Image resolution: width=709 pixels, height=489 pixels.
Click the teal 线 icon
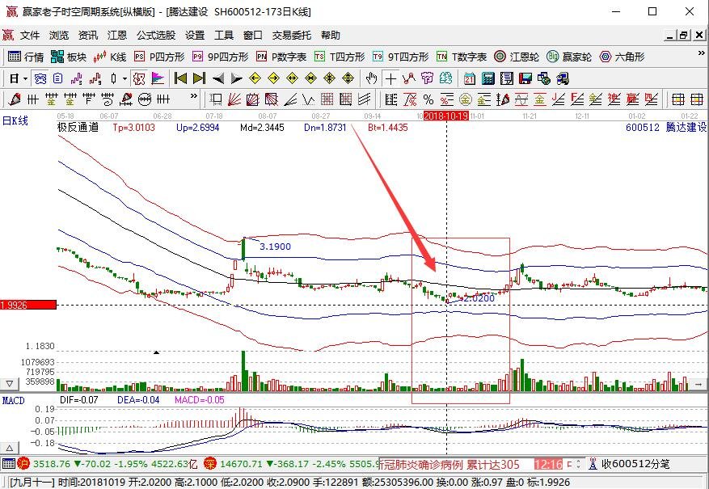[x=445, y=78]
